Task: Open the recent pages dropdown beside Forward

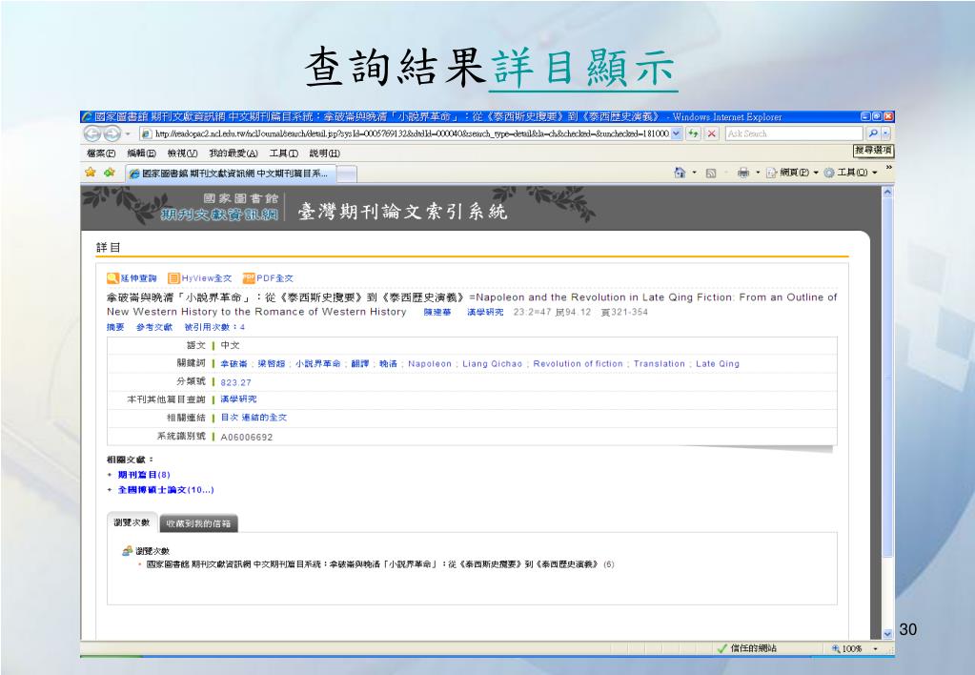Action: pyautogui.click(x=128, y=133)
